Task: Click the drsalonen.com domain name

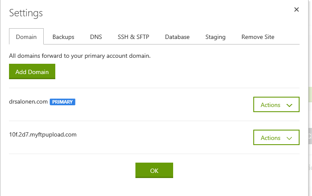Action: click(x=28, y=102)
